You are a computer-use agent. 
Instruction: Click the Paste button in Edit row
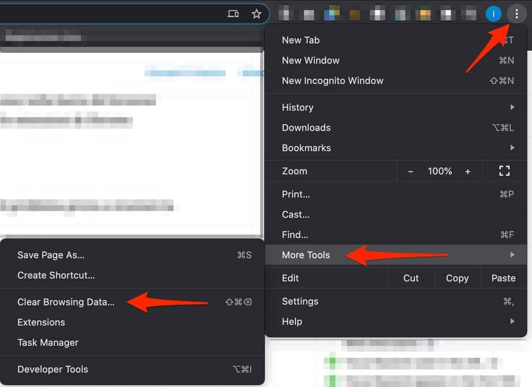tap(503, 278)
